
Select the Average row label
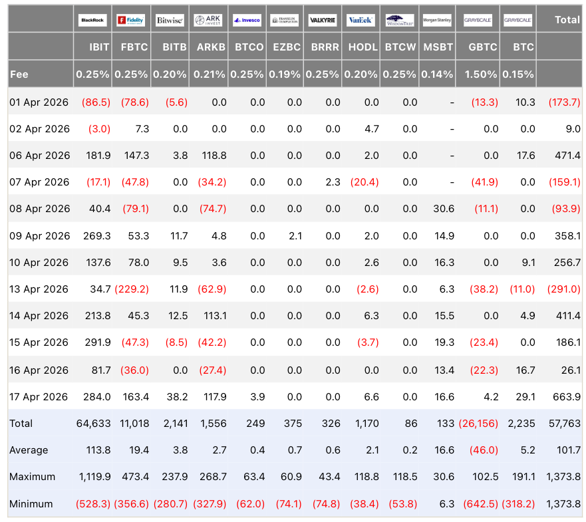pyautogui.click(x=29, y=450)
